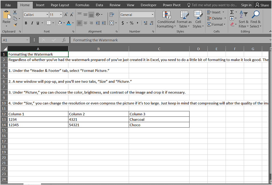This screenshot has width=272, height=185.
Task: Click the Share button
Action: (x=262, y=5)
